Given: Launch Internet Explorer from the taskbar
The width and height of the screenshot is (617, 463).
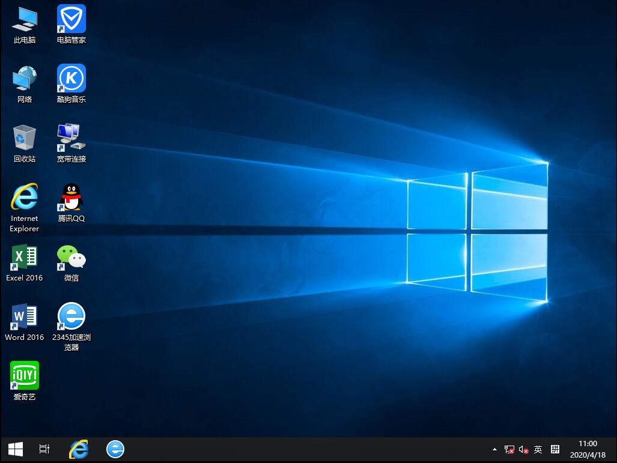Looking at the screenshot, I should (79, 449).
